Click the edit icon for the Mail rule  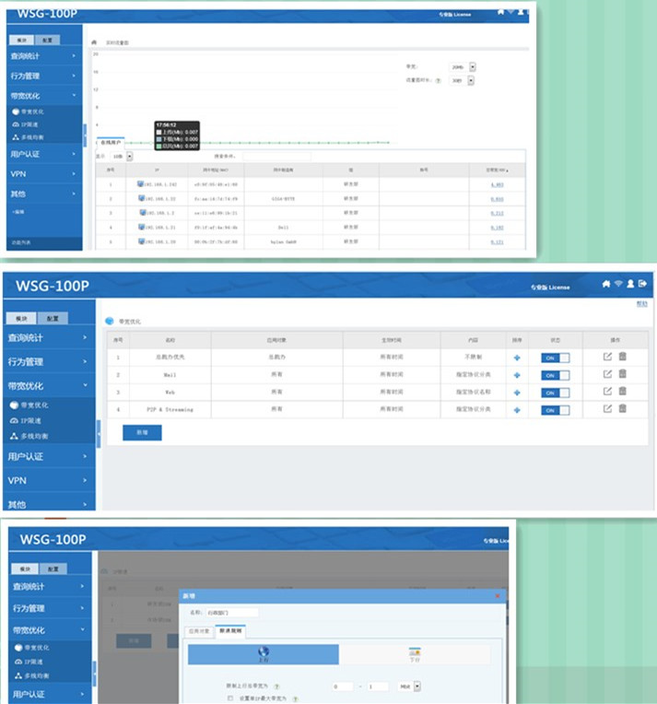click(x=607, y=374)
